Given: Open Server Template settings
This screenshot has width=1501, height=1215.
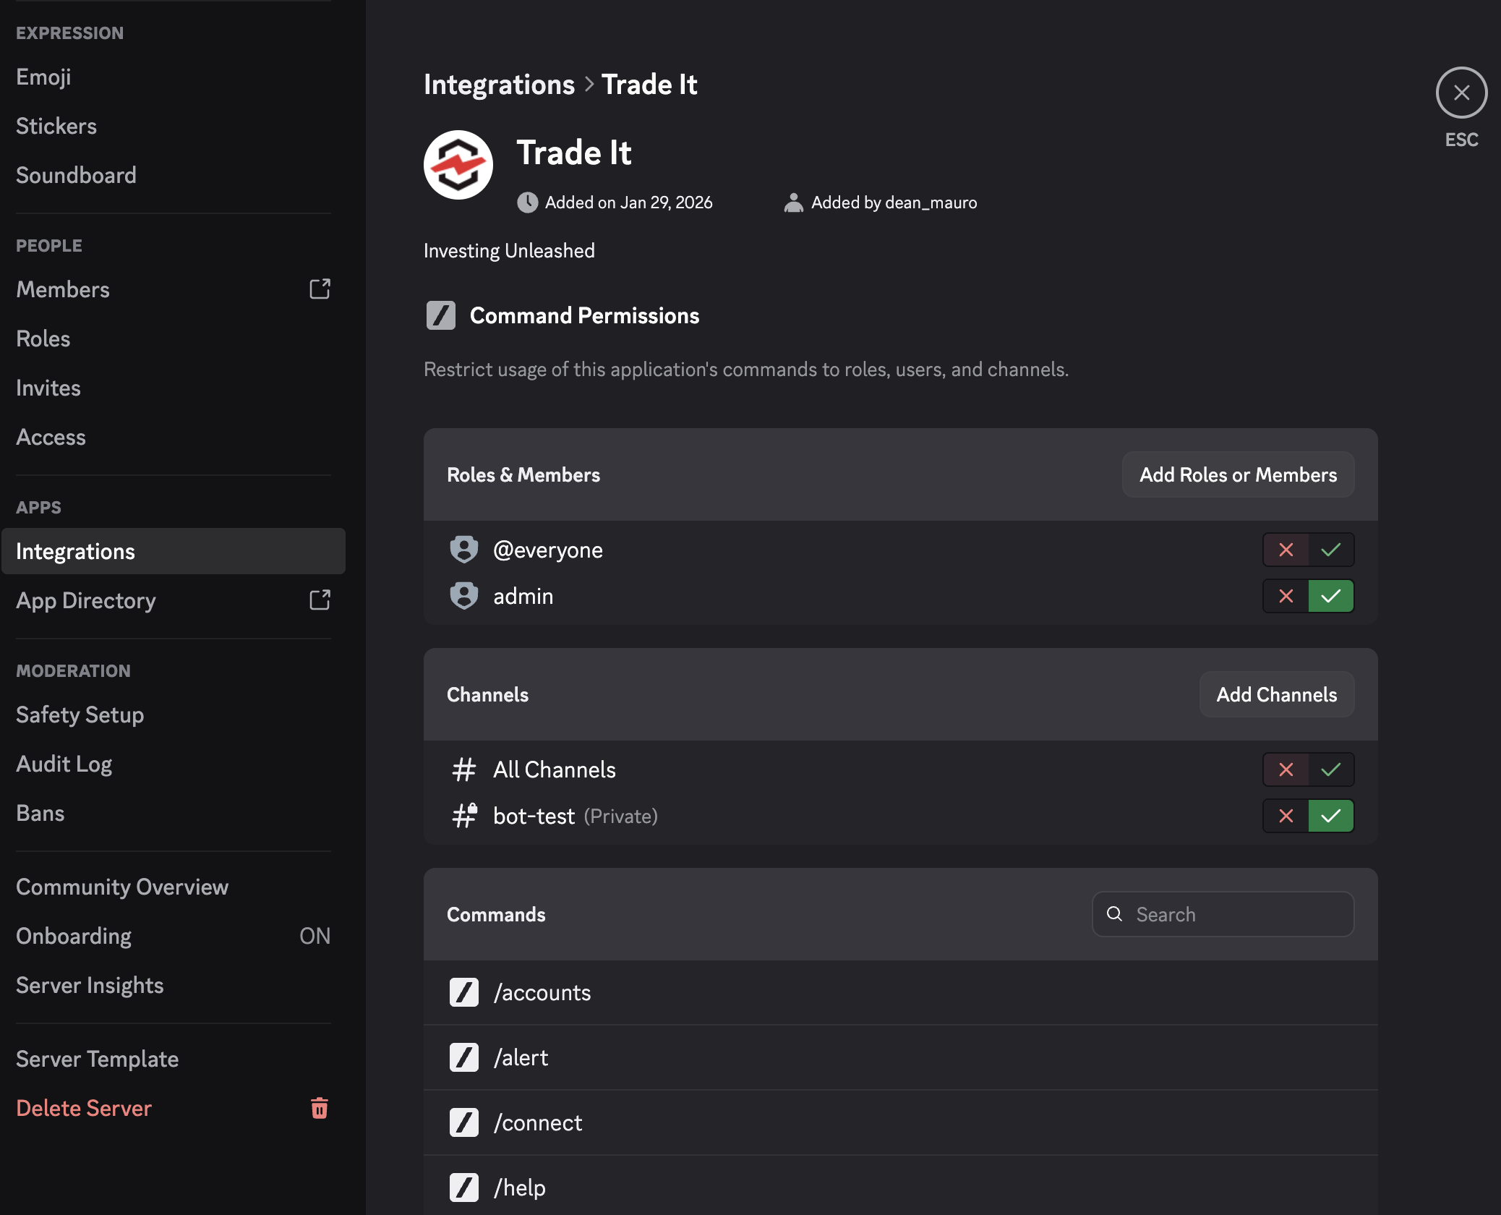Looking at the screenshot, I should pyautogui.click(x=174, y=1059).
